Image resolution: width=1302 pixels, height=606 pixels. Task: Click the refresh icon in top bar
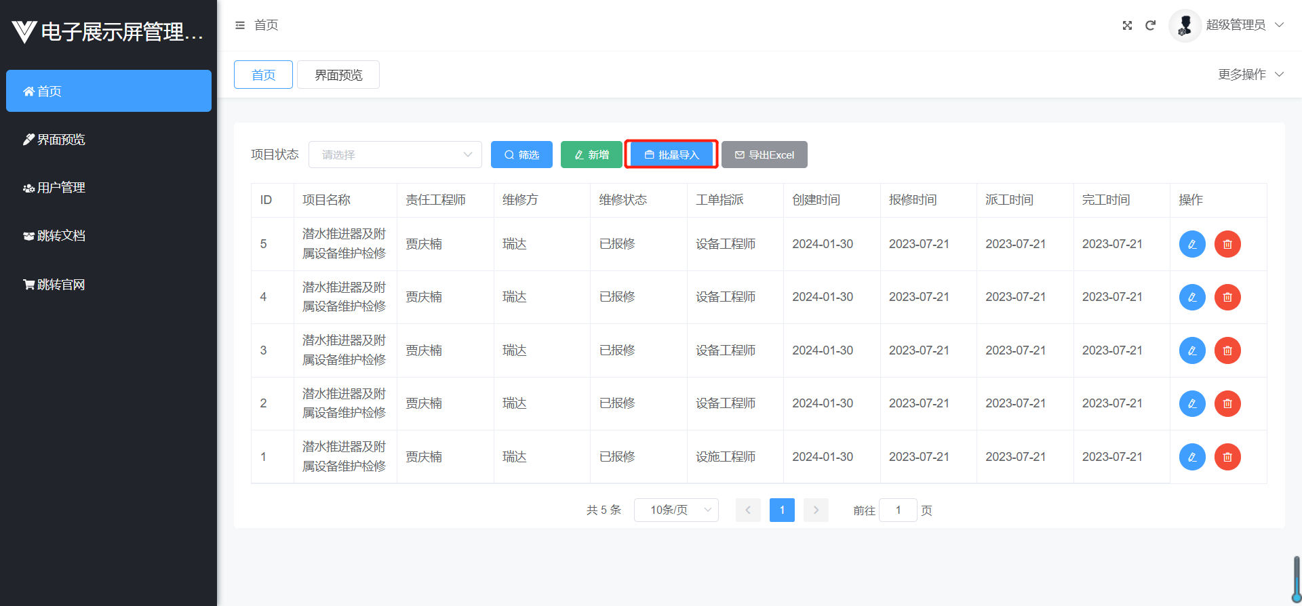pyautogui.click(x=1150, y=26)
